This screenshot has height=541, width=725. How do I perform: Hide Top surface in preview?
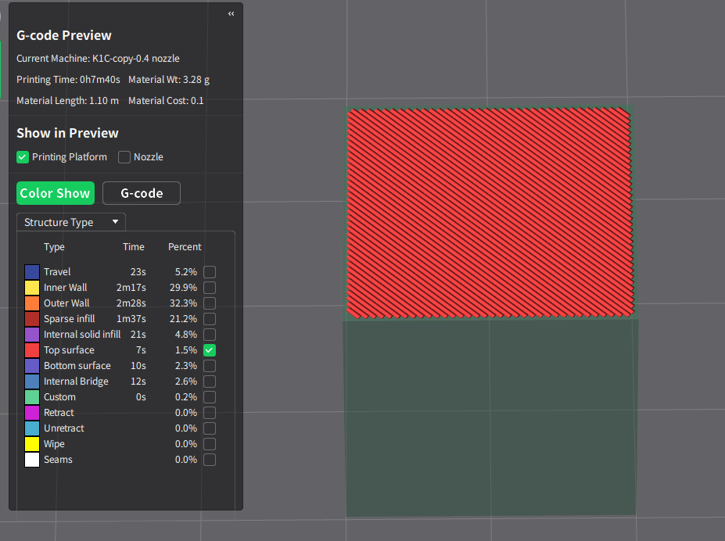click(x=210, y=350)
